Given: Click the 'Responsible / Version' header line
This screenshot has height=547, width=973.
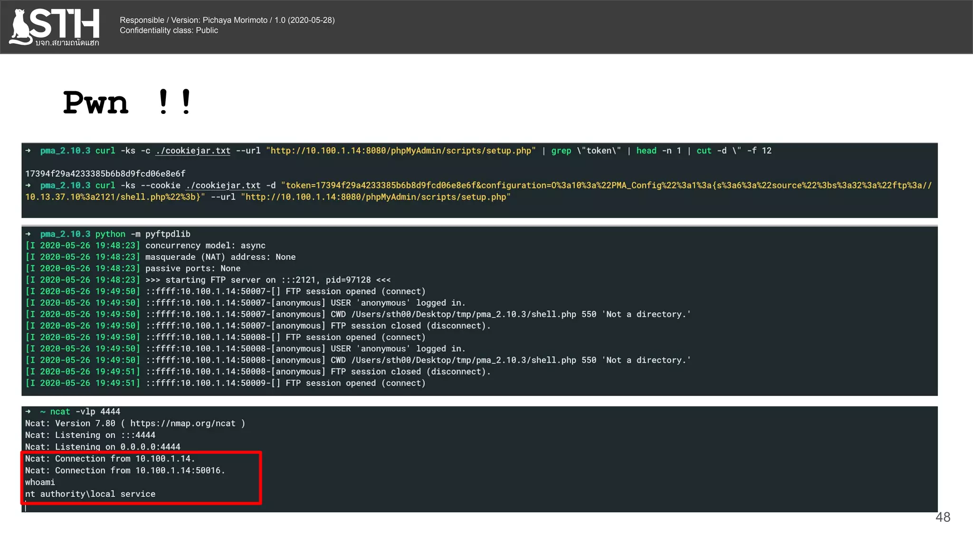Looking at the screenshot, I should (x=227, y=20).
